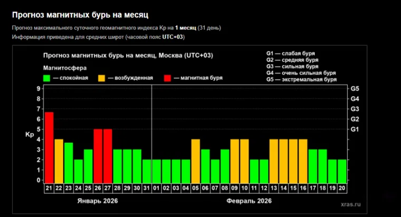The height and width of the screenshot is (217, 401).
Task: Click the orange bar for February 05
Action: pos(195,160)
